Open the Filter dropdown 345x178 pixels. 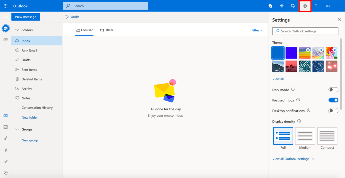[257, 30]
